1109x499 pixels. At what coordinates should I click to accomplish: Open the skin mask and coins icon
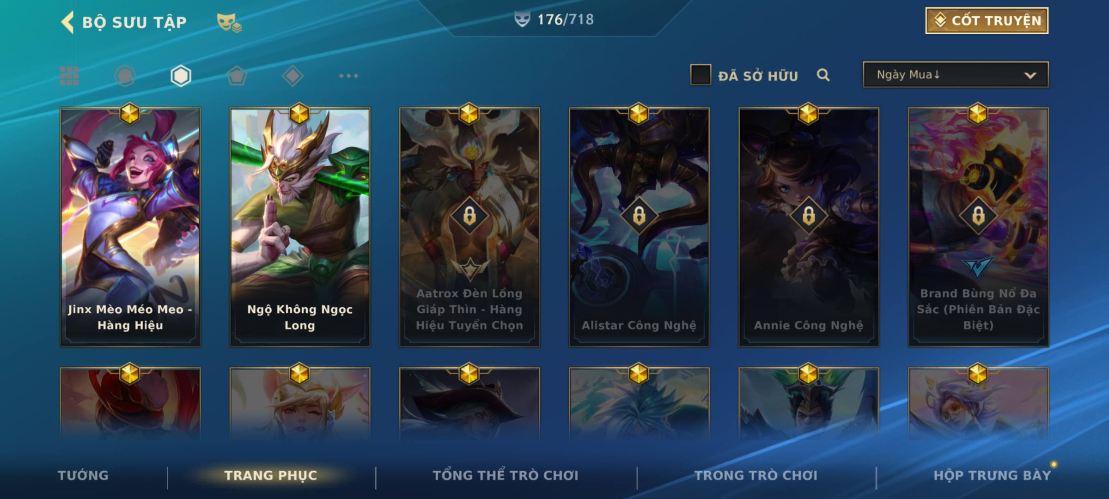[229, 23]
